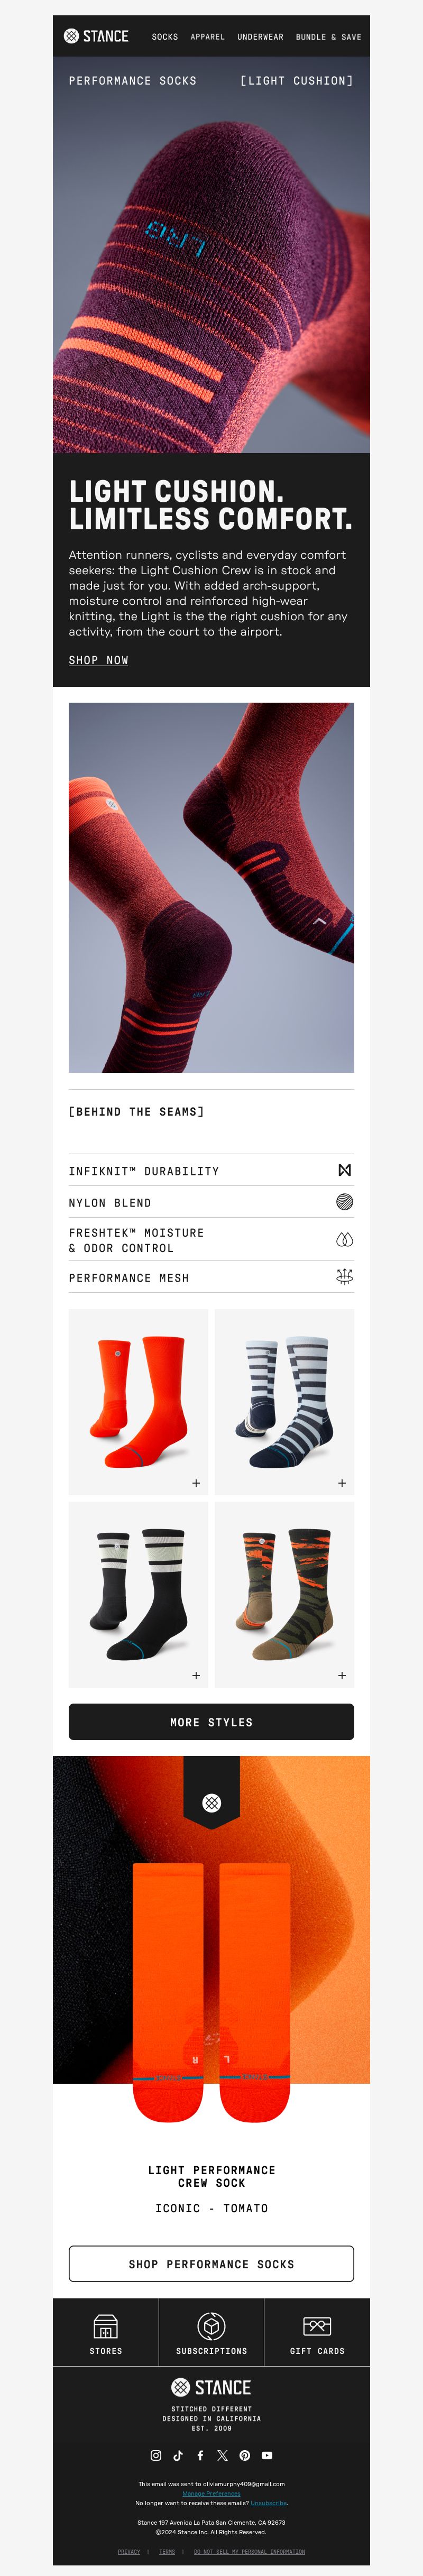Open the Facebook social icon
Image resolution: width=423 pixels, height=2576 pixels.
[x=200, y=2455]
